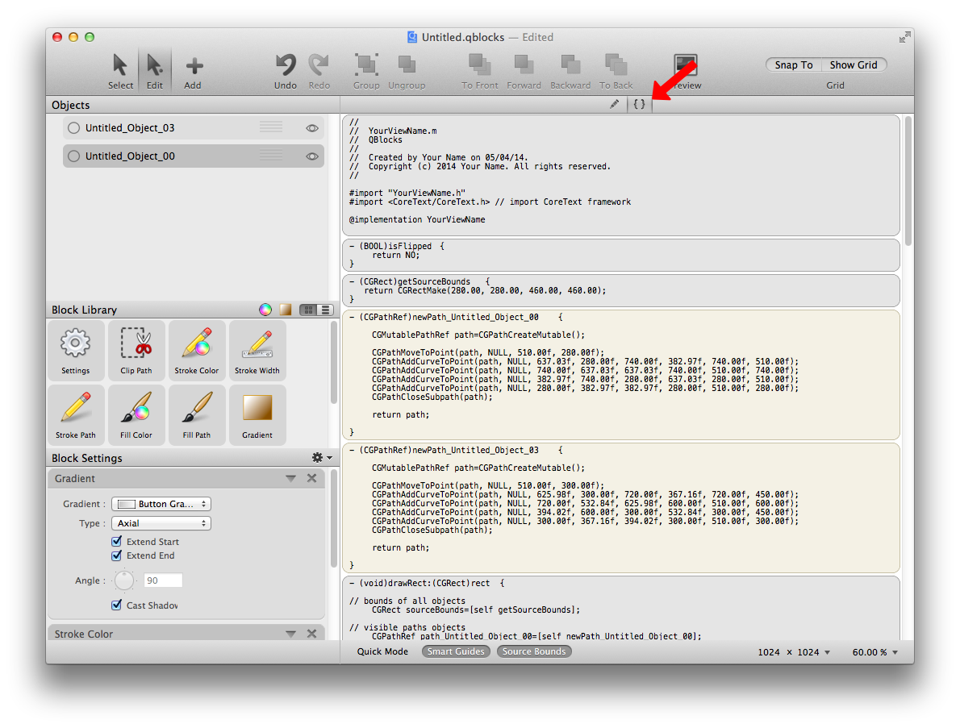Select the Untitled_Object_03 row
Screen dimensions: 960x728
(x=194, y=128)
